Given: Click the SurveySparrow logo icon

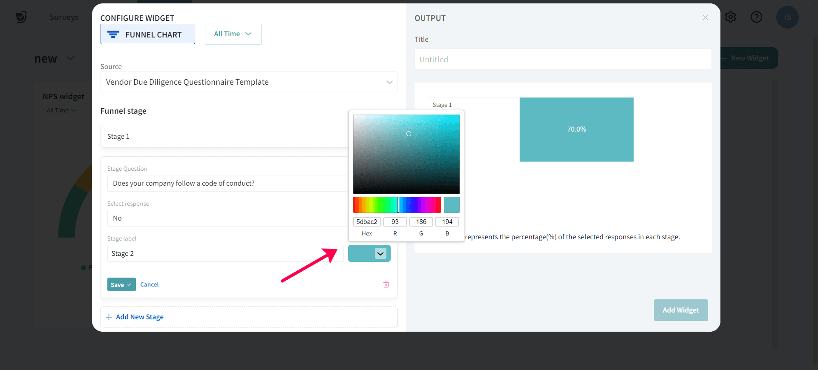Looking at the screenshot, I should pyautogui.click(x=21, y=17).
